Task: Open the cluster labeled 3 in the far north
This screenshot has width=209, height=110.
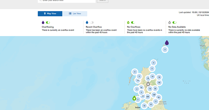Action: (165, 50)
